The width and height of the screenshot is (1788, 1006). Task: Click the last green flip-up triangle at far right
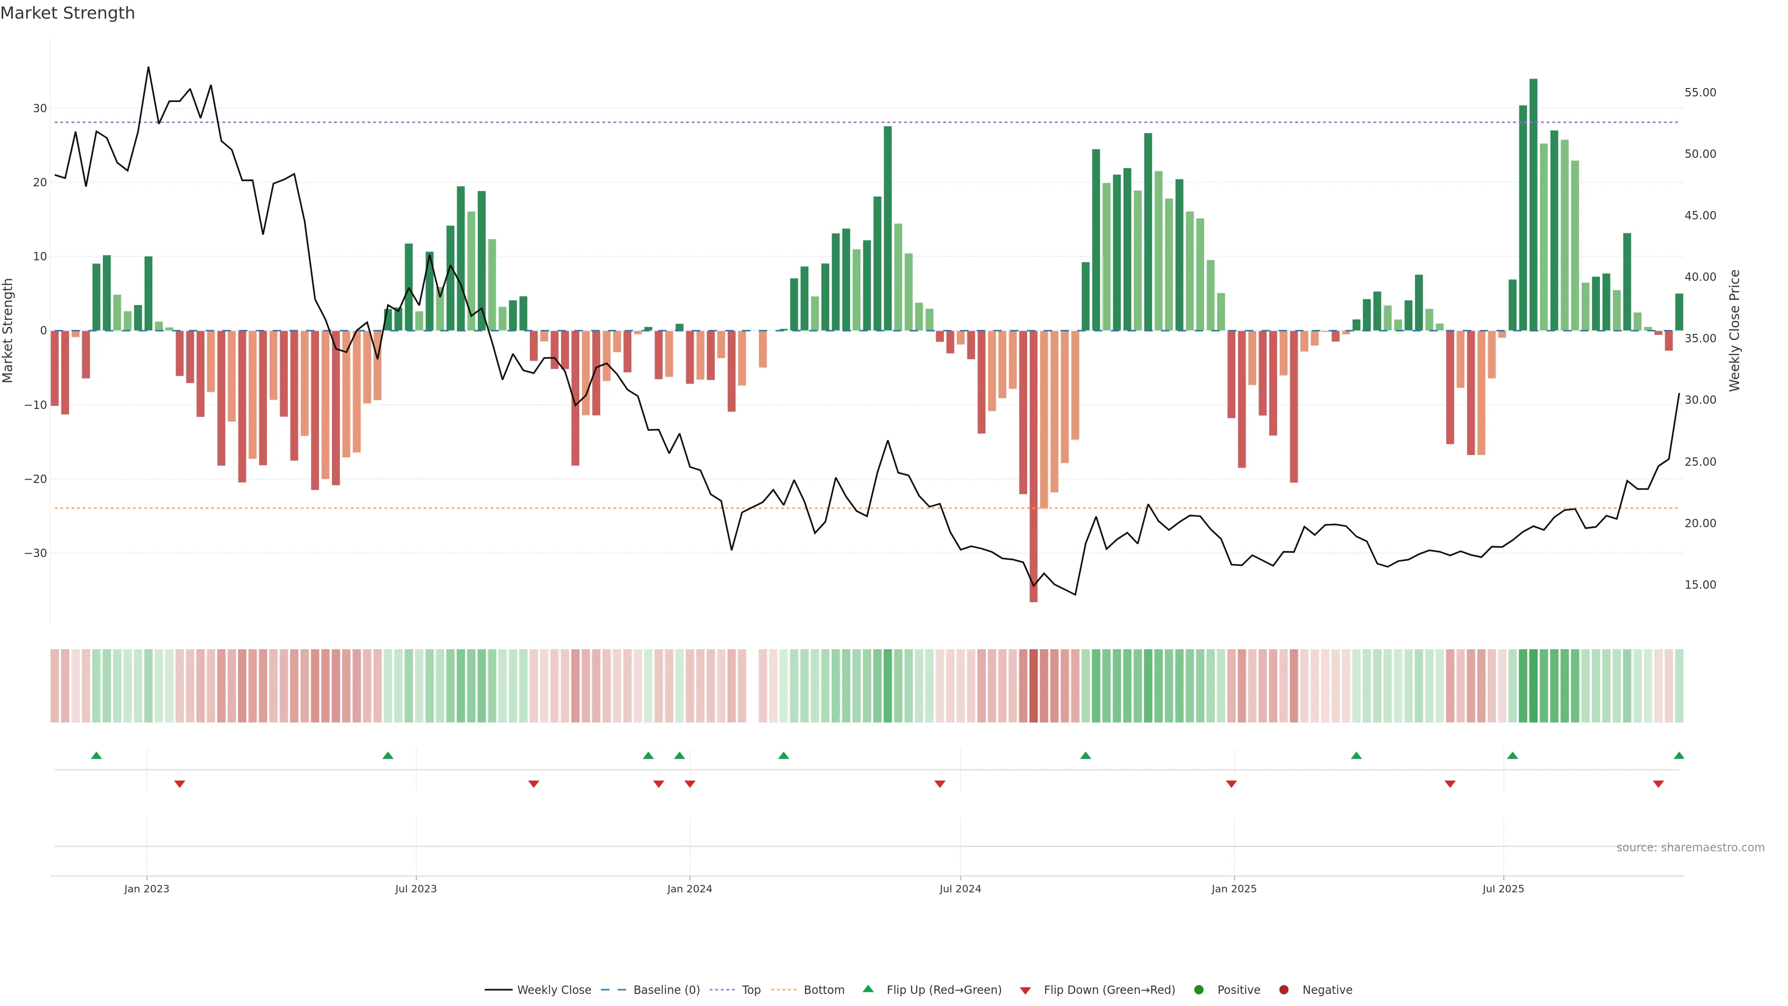pyautogui.click(x=1678, y=755)
